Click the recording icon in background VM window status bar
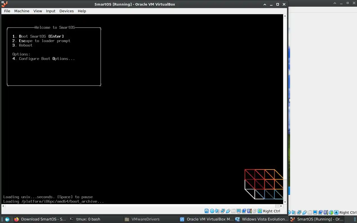 click(320, 212)
